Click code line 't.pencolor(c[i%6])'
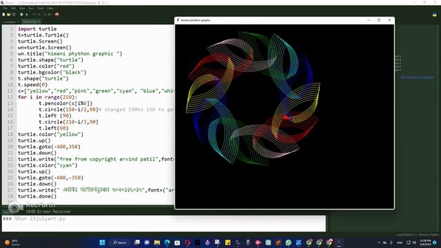The image size is (441, 248). [x=65, y=103]
